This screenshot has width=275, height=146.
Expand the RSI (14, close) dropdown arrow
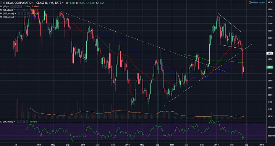tap(14, 122)
